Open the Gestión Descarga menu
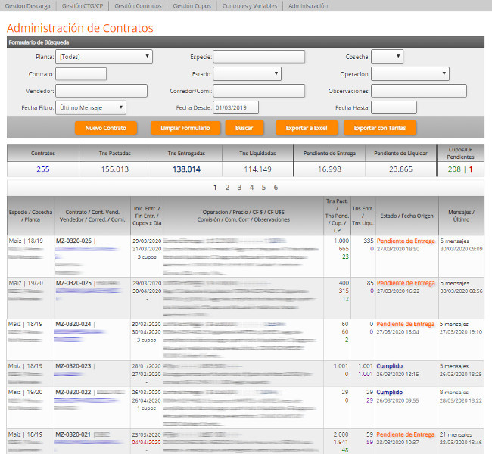This screenshot has height=454, width=492. pyautogui.click(x=28, y=5)
